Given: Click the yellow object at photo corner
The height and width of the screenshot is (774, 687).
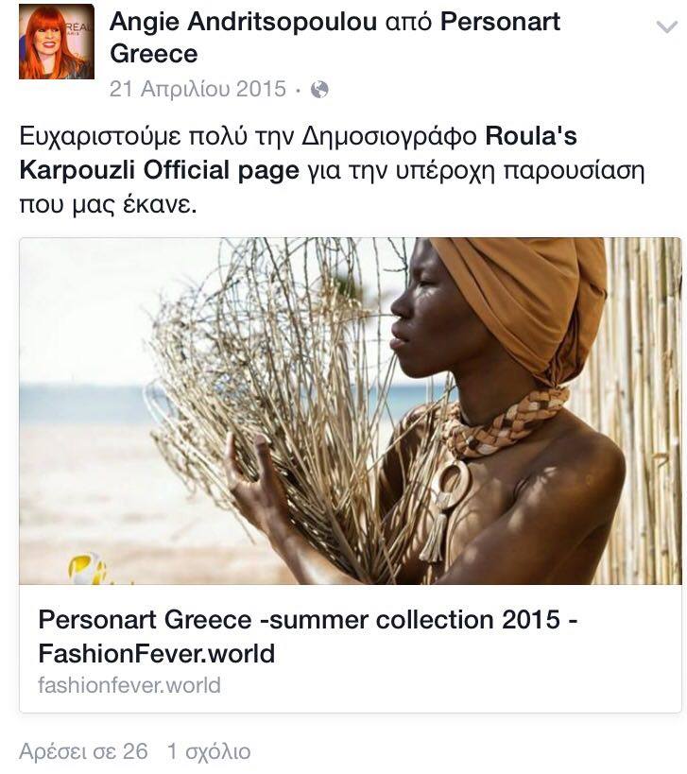Looking at the screenshot, I should pyautogui.click(x=88, y=569).
